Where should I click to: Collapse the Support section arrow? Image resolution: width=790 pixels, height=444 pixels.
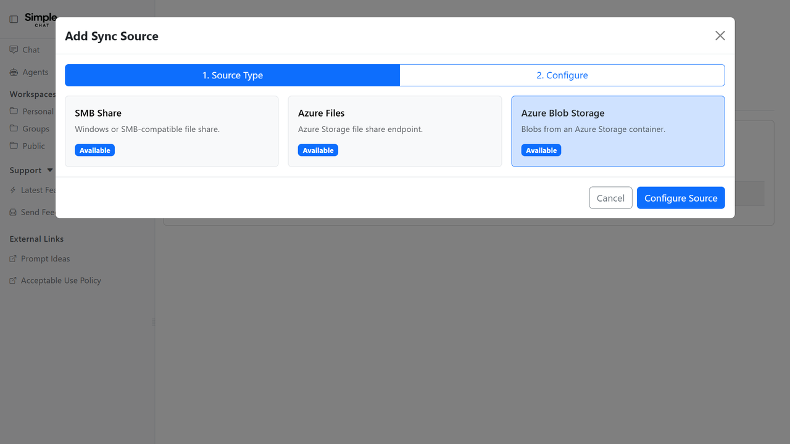click(x=50, y=170)
